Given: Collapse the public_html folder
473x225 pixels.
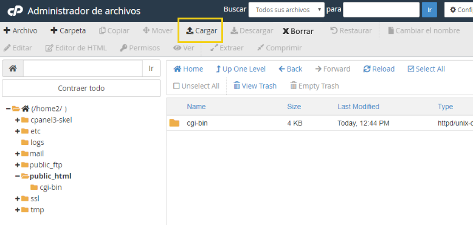Looking at the screenshot, I should pyautogui.click(x=18, y=176).
